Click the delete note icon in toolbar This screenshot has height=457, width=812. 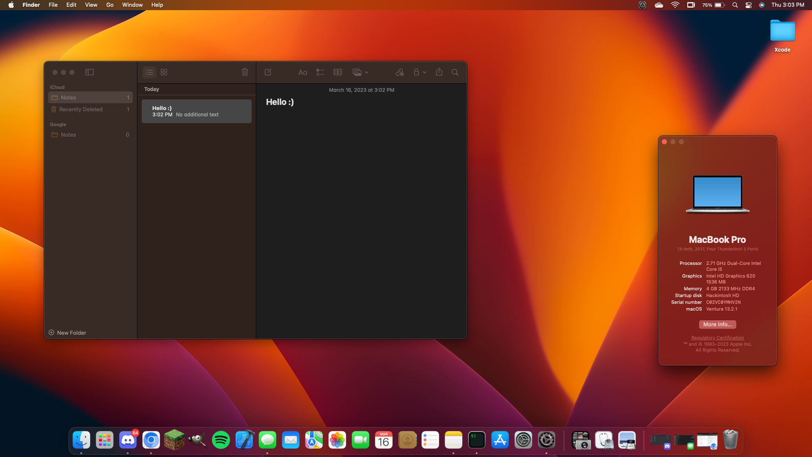[x=244, y=72]
